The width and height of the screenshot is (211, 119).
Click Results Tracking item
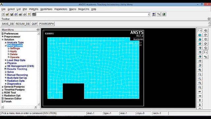click(x=17, y=69)
